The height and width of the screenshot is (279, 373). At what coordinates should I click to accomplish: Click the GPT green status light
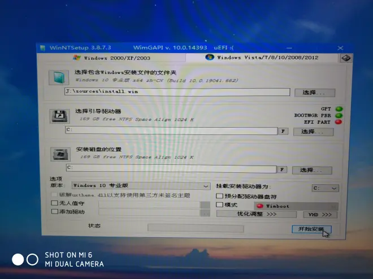(x=339, y=109)
